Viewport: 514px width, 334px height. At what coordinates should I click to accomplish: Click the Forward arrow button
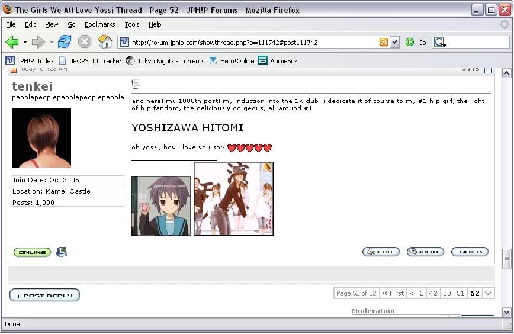(x=38, y=42)
